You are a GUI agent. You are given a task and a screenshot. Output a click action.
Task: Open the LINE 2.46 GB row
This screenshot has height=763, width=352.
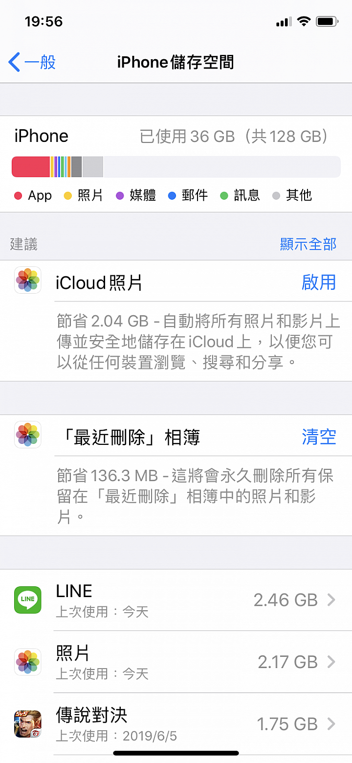coord(176,600)
